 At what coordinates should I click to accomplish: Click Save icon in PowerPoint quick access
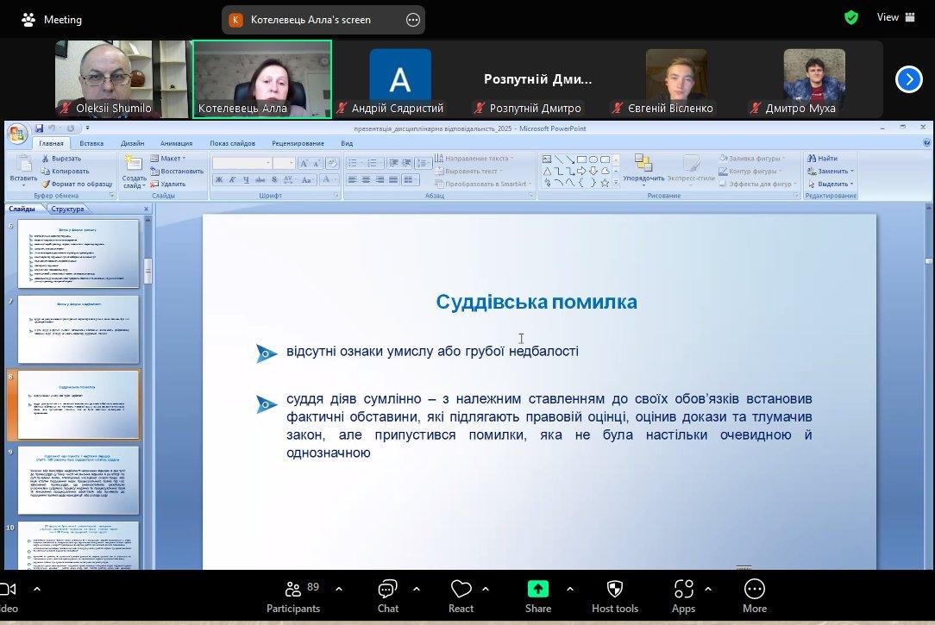[x=39, y=128]
